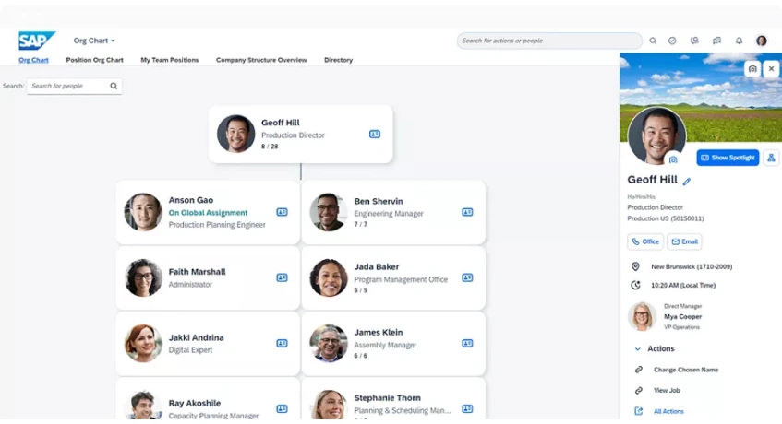
Task: Open Faith Marshall's quickcard icon
Action: 282,277
